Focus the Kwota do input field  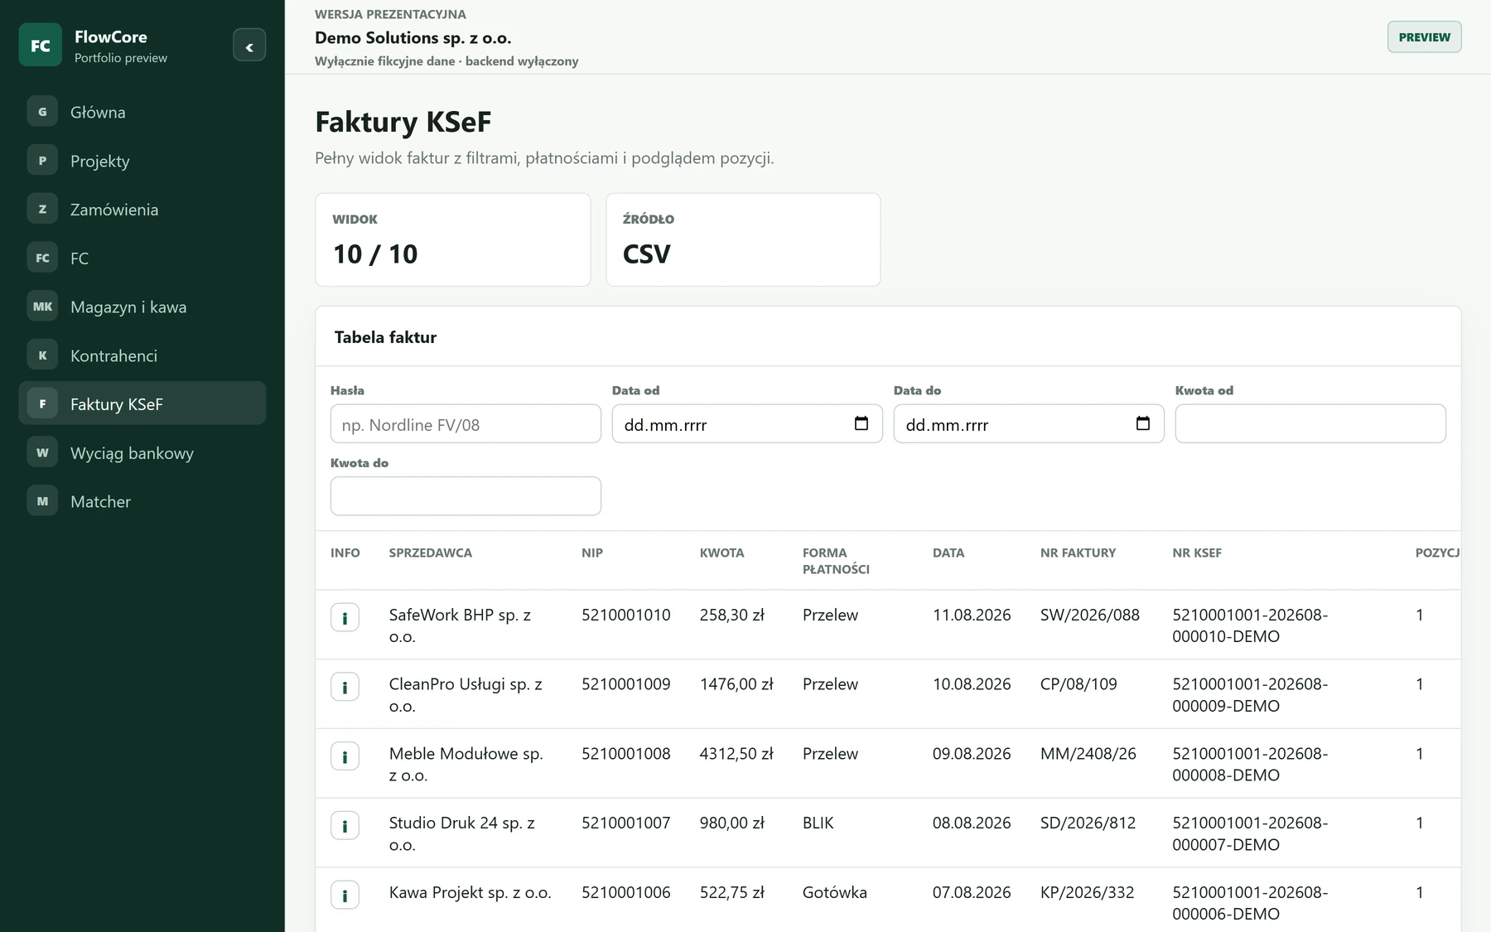click(466, 496)
